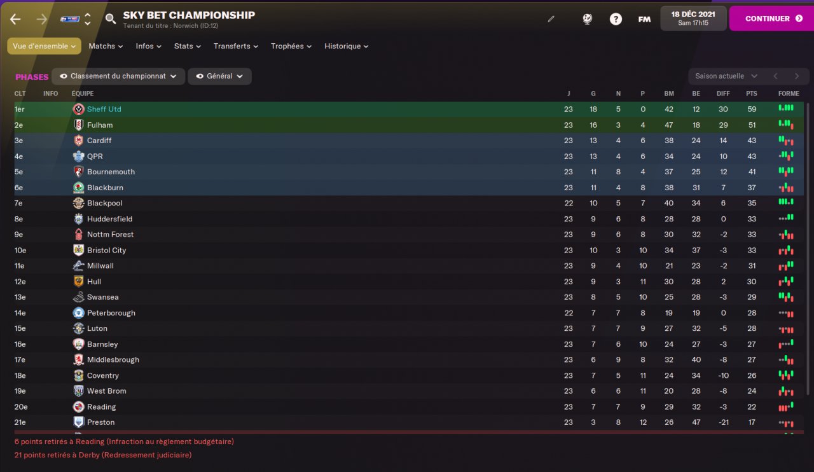Open the FM menu icon

pyautogui.click(x=644, y=19)
